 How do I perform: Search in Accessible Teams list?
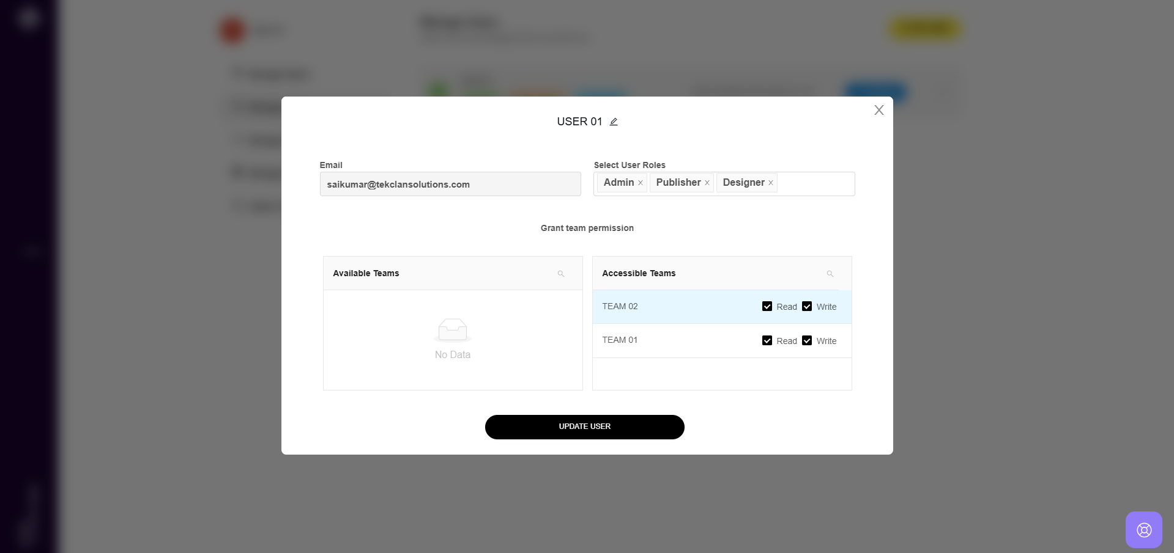point(830,274)
